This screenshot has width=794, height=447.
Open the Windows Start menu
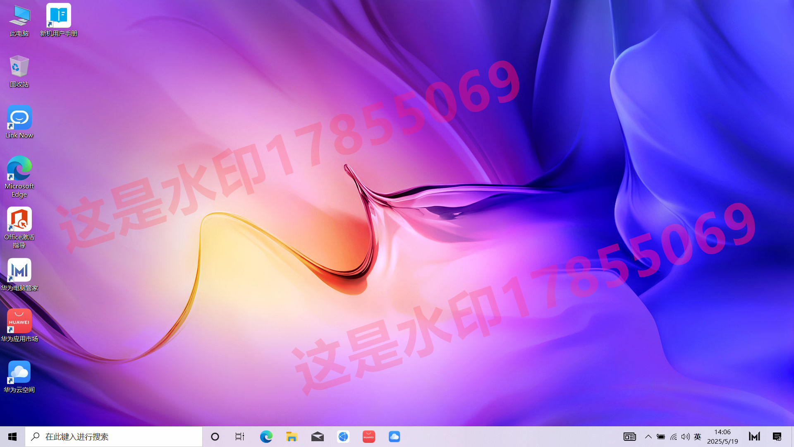12,437
